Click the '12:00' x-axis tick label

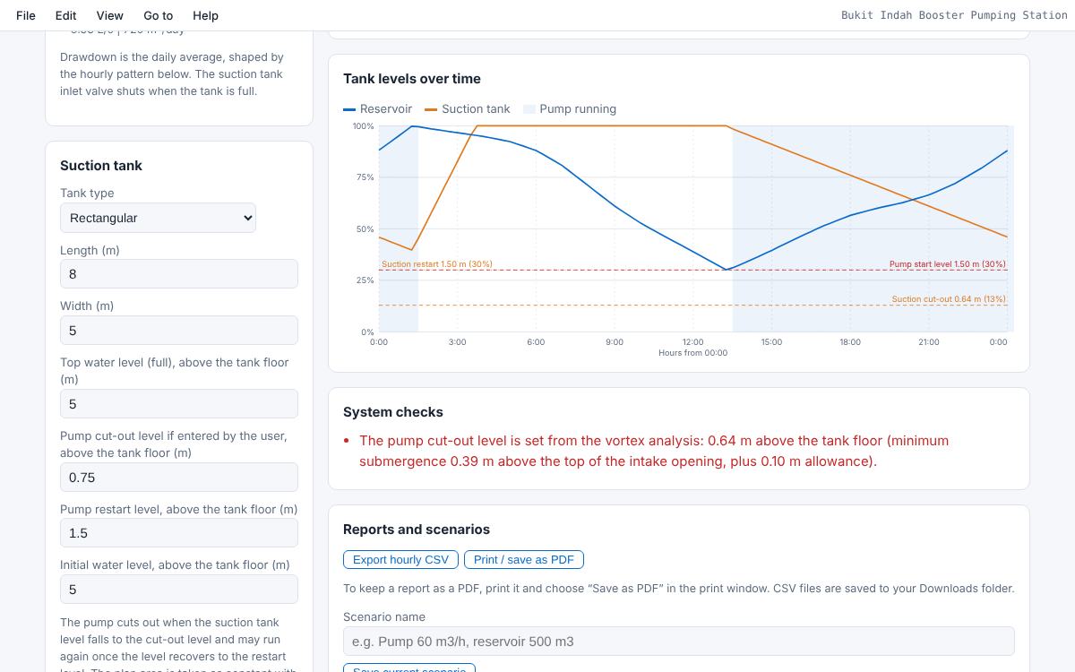(x=692, y=342)
